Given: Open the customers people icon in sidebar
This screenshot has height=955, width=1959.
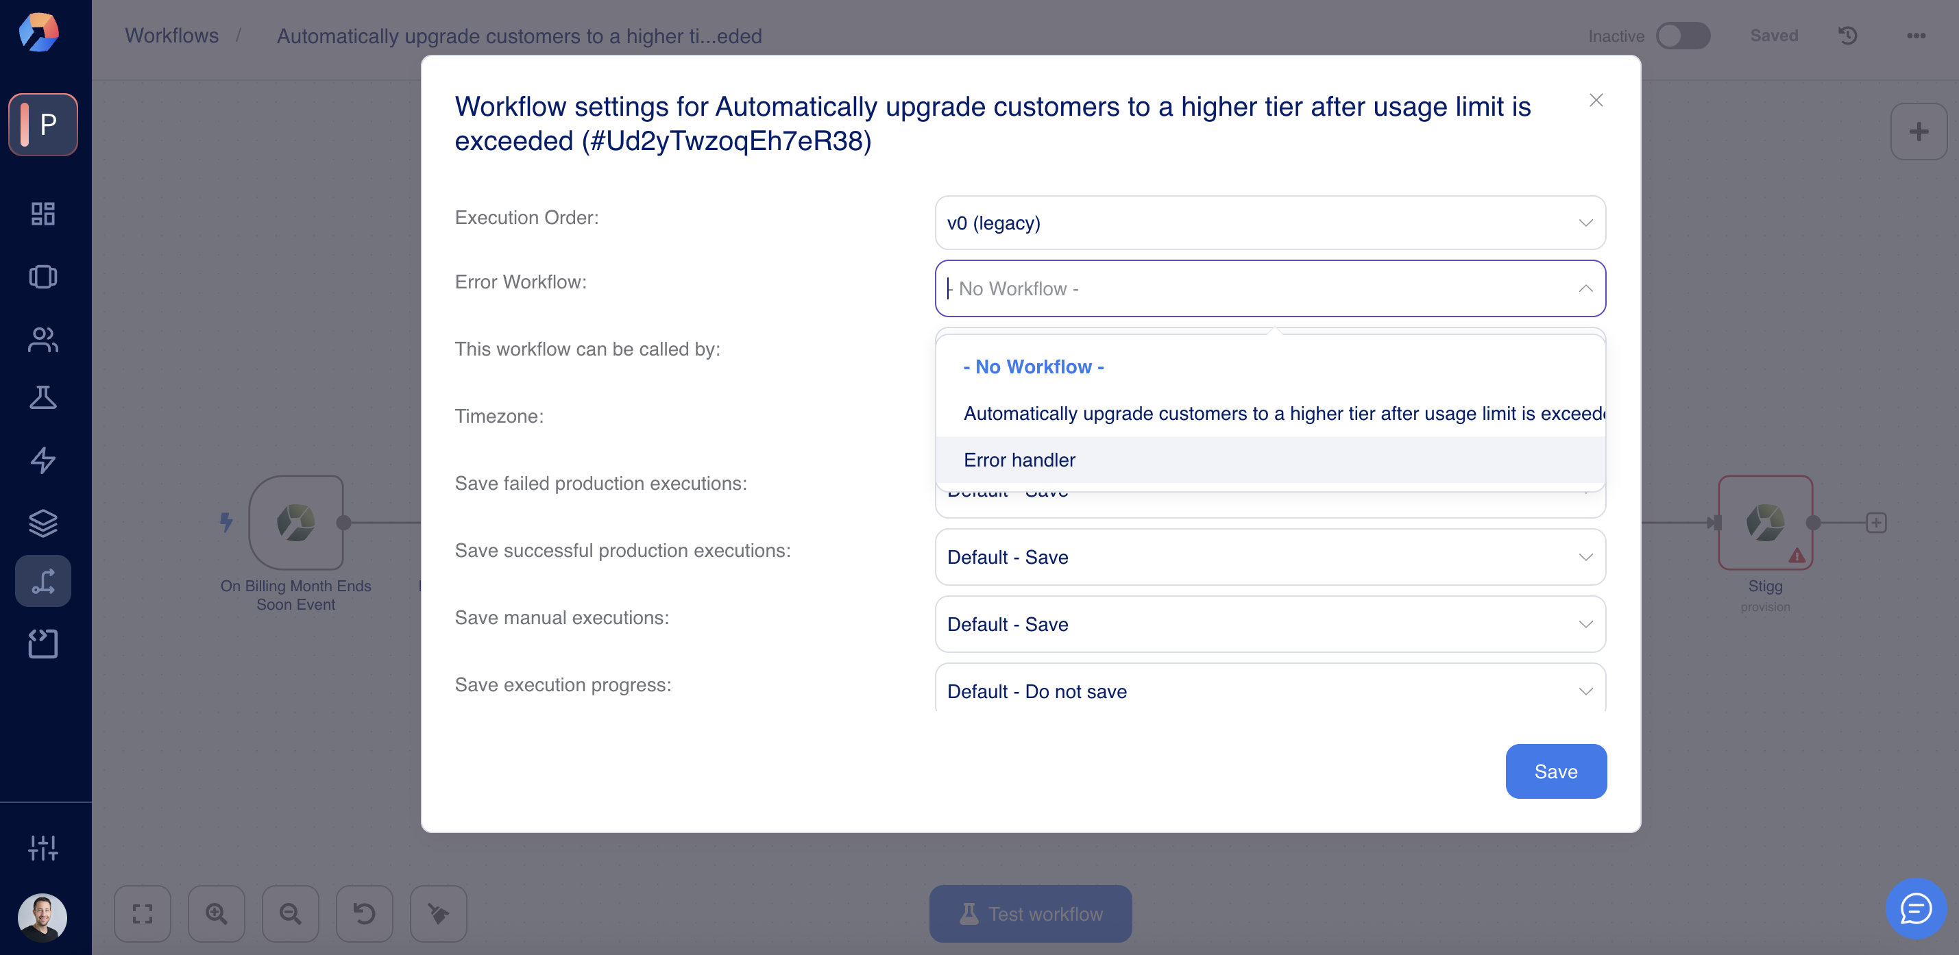Looking at the screenshot, I should 43,339.
